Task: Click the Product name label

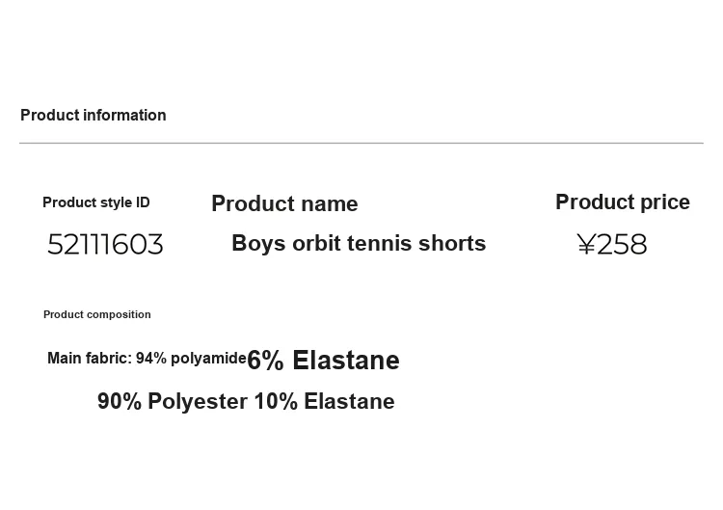Action: tap(284, 203)
